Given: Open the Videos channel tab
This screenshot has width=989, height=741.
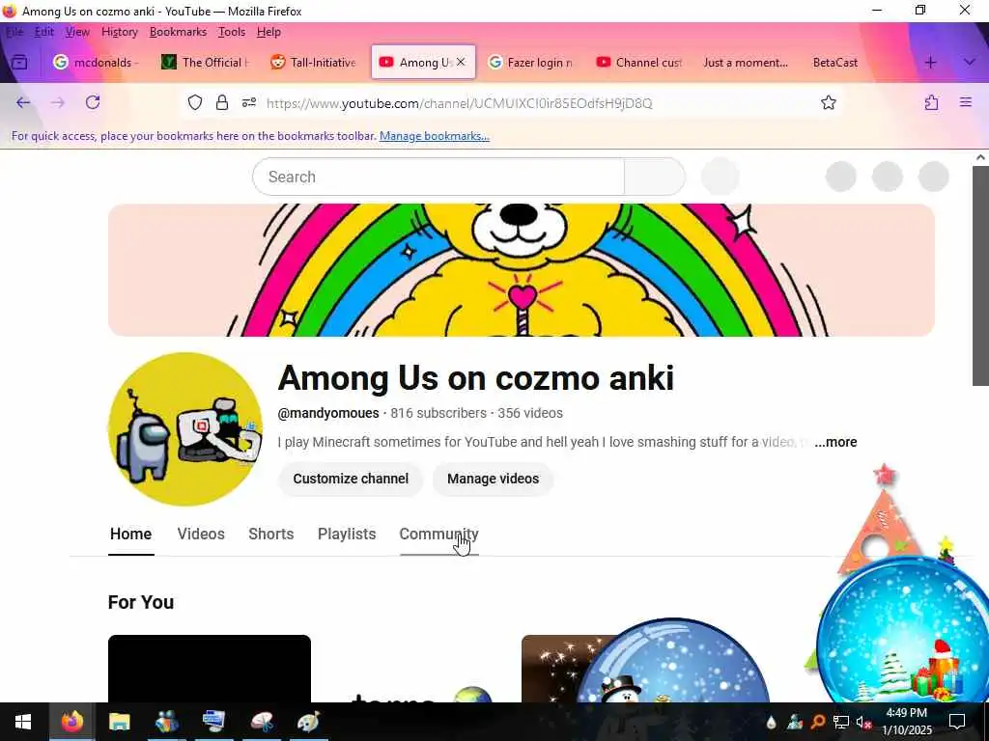Looking at the screenshot, I should click(x=201, y=535).
